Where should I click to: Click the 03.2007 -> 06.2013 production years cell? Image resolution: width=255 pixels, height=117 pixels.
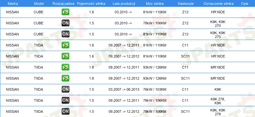(124, 89)
